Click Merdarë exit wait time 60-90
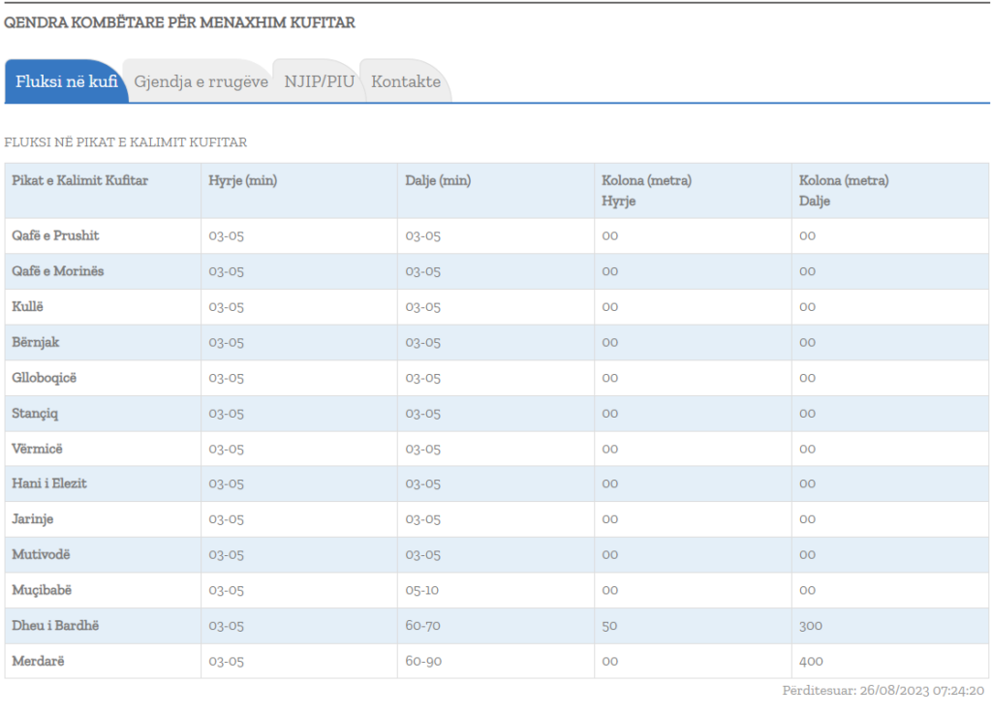 pyautogui.click(x=422, y=661)
